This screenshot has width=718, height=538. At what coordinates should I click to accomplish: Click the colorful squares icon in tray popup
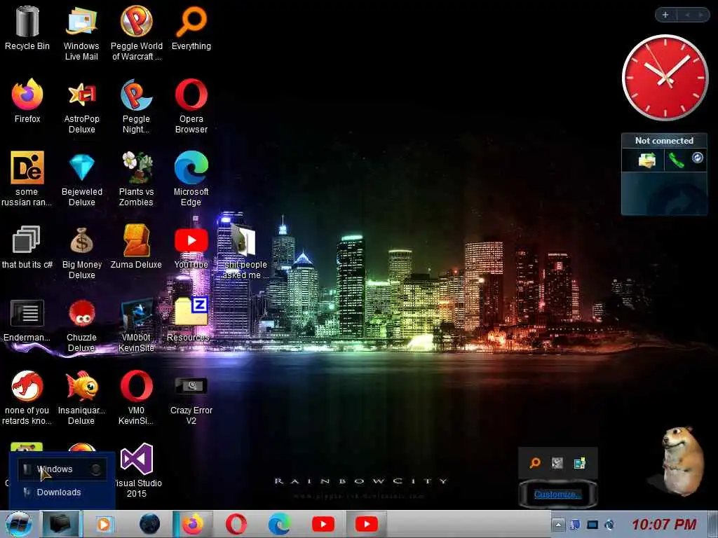click(580, 463)
